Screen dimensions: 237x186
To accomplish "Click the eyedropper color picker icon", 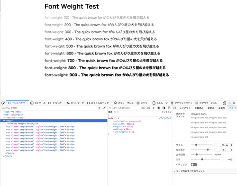I will (104, 108).
